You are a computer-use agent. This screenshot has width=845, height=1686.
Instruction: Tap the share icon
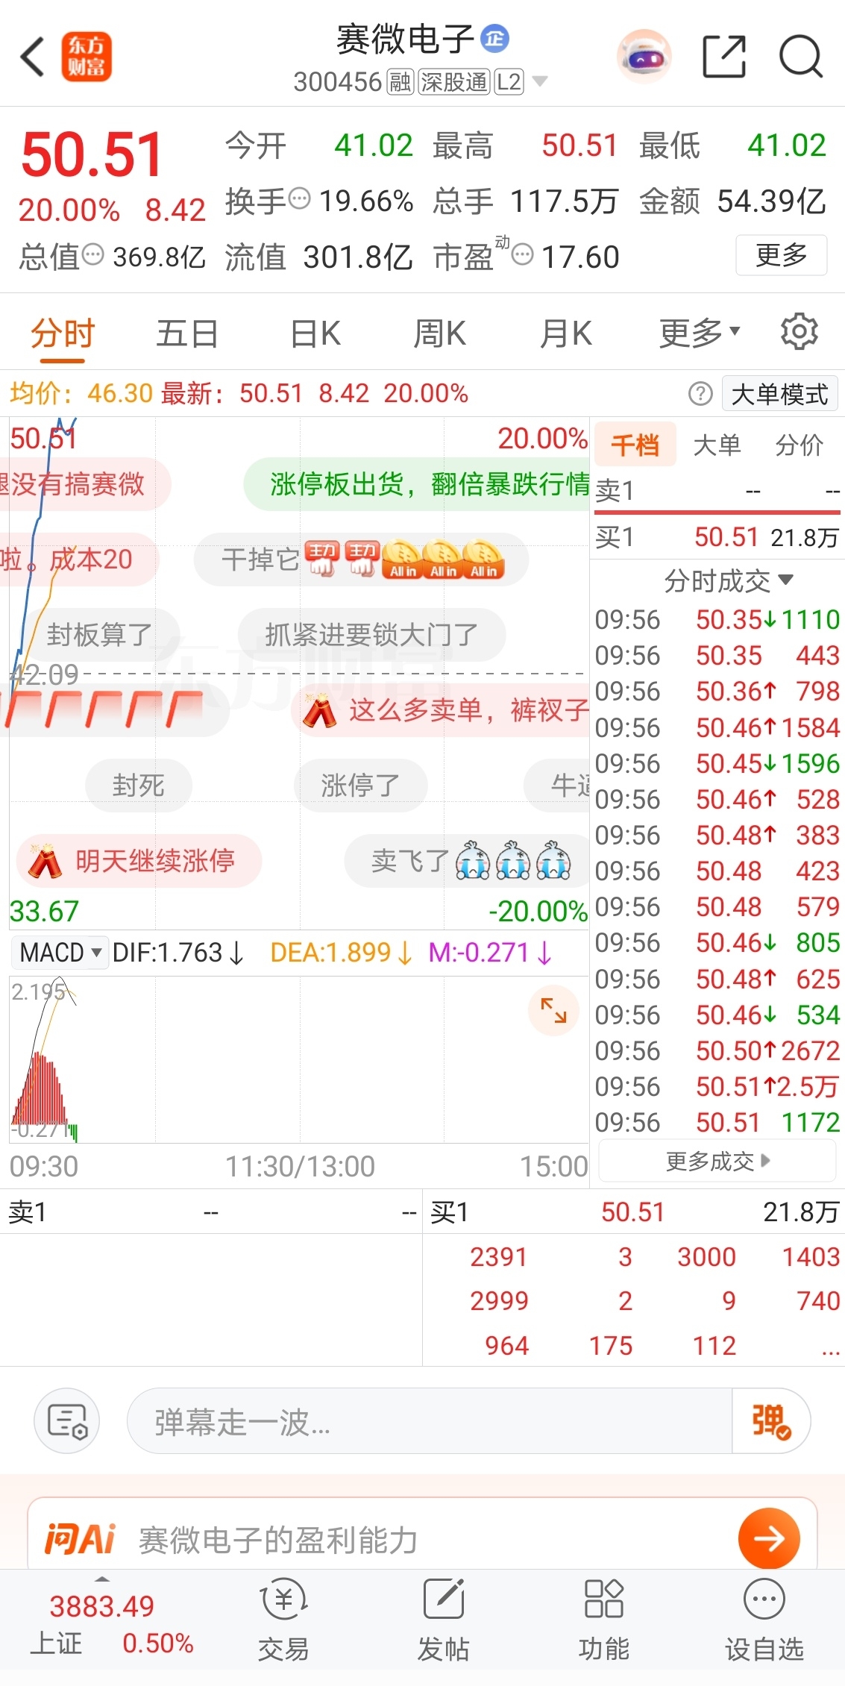(724, 57)
